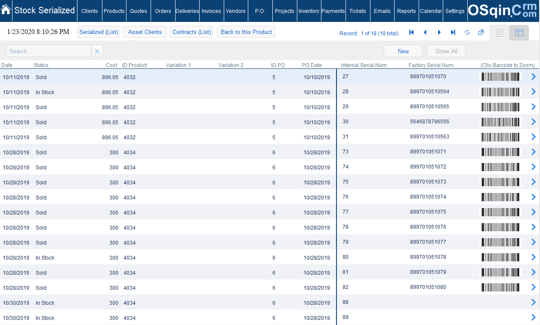The image size is (540, 325).
Task: Click the Stock Serialized title
Action: (x=44, y=10)
